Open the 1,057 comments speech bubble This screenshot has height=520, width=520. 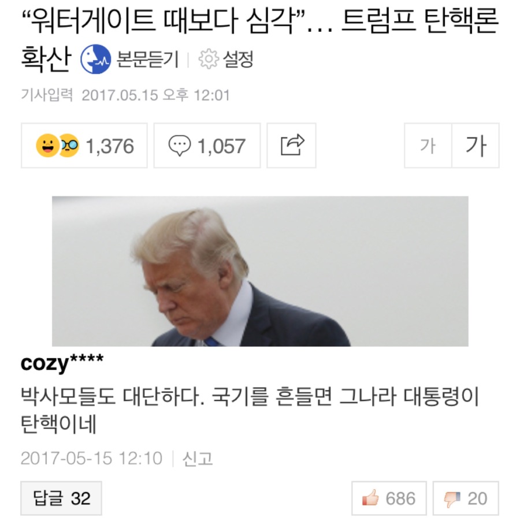[207, 146]
